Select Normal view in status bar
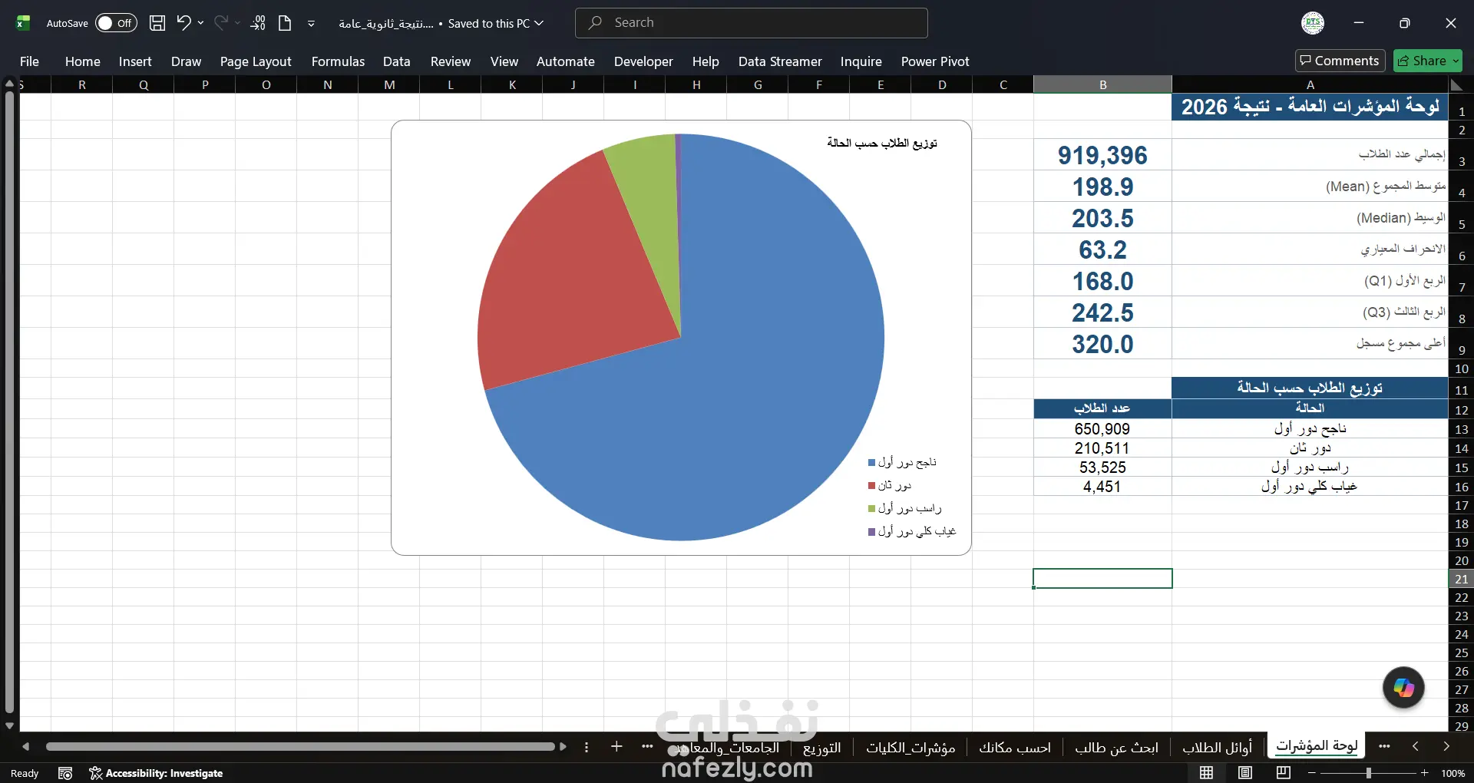The width and height of the screenshot is (1474, 783). (x=1207, y=773)
